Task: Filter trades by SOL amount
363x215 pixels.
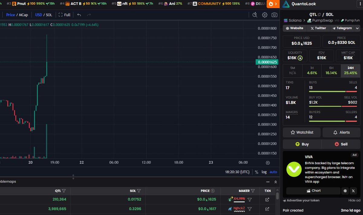Action: tap(139, 191)
